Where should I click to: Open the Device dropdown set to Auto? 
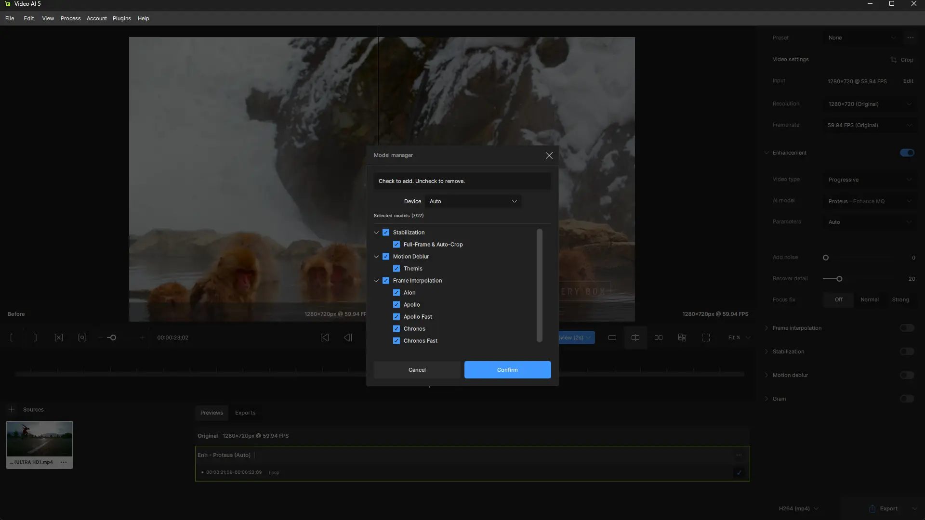pyautogui.click(x=473, y=201)
